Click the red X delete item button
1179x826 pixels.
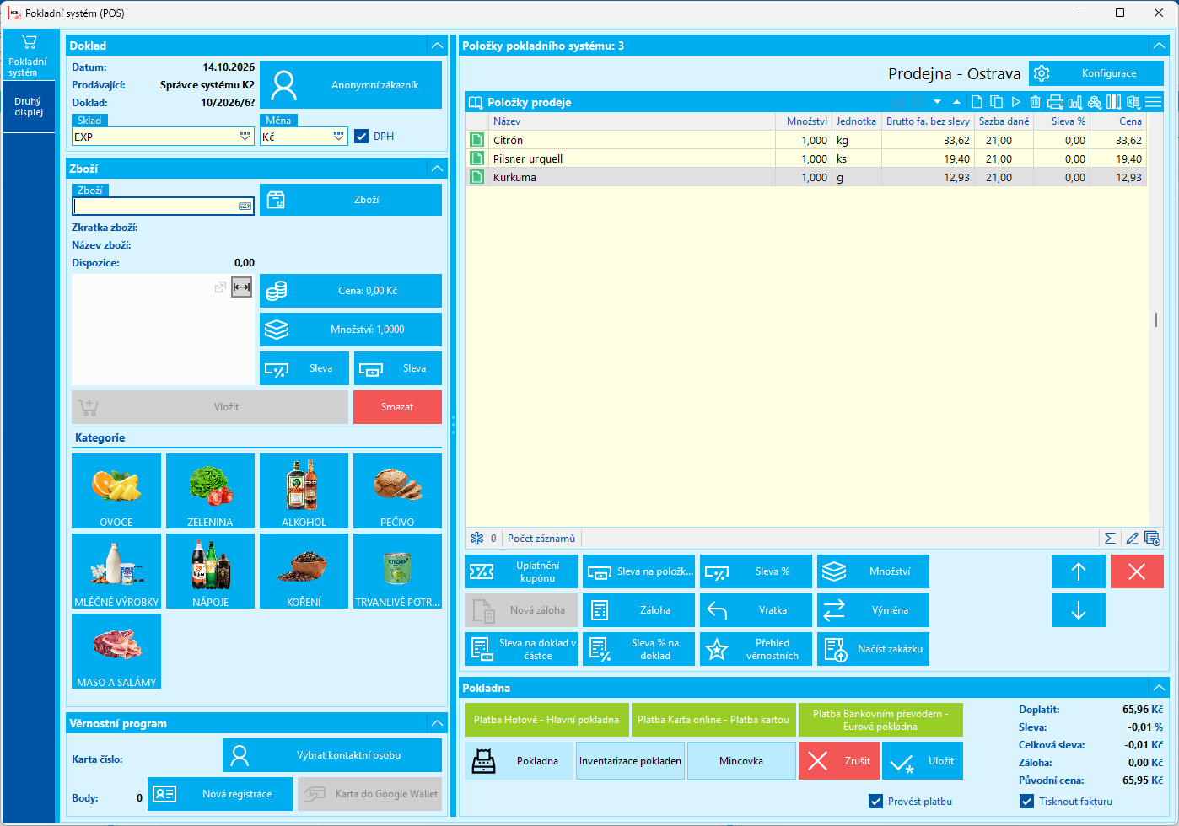(1137, 571)
